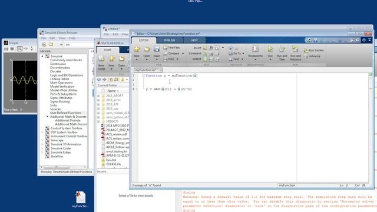Click the Name column header in Current Folder

[x=113, y=91]
